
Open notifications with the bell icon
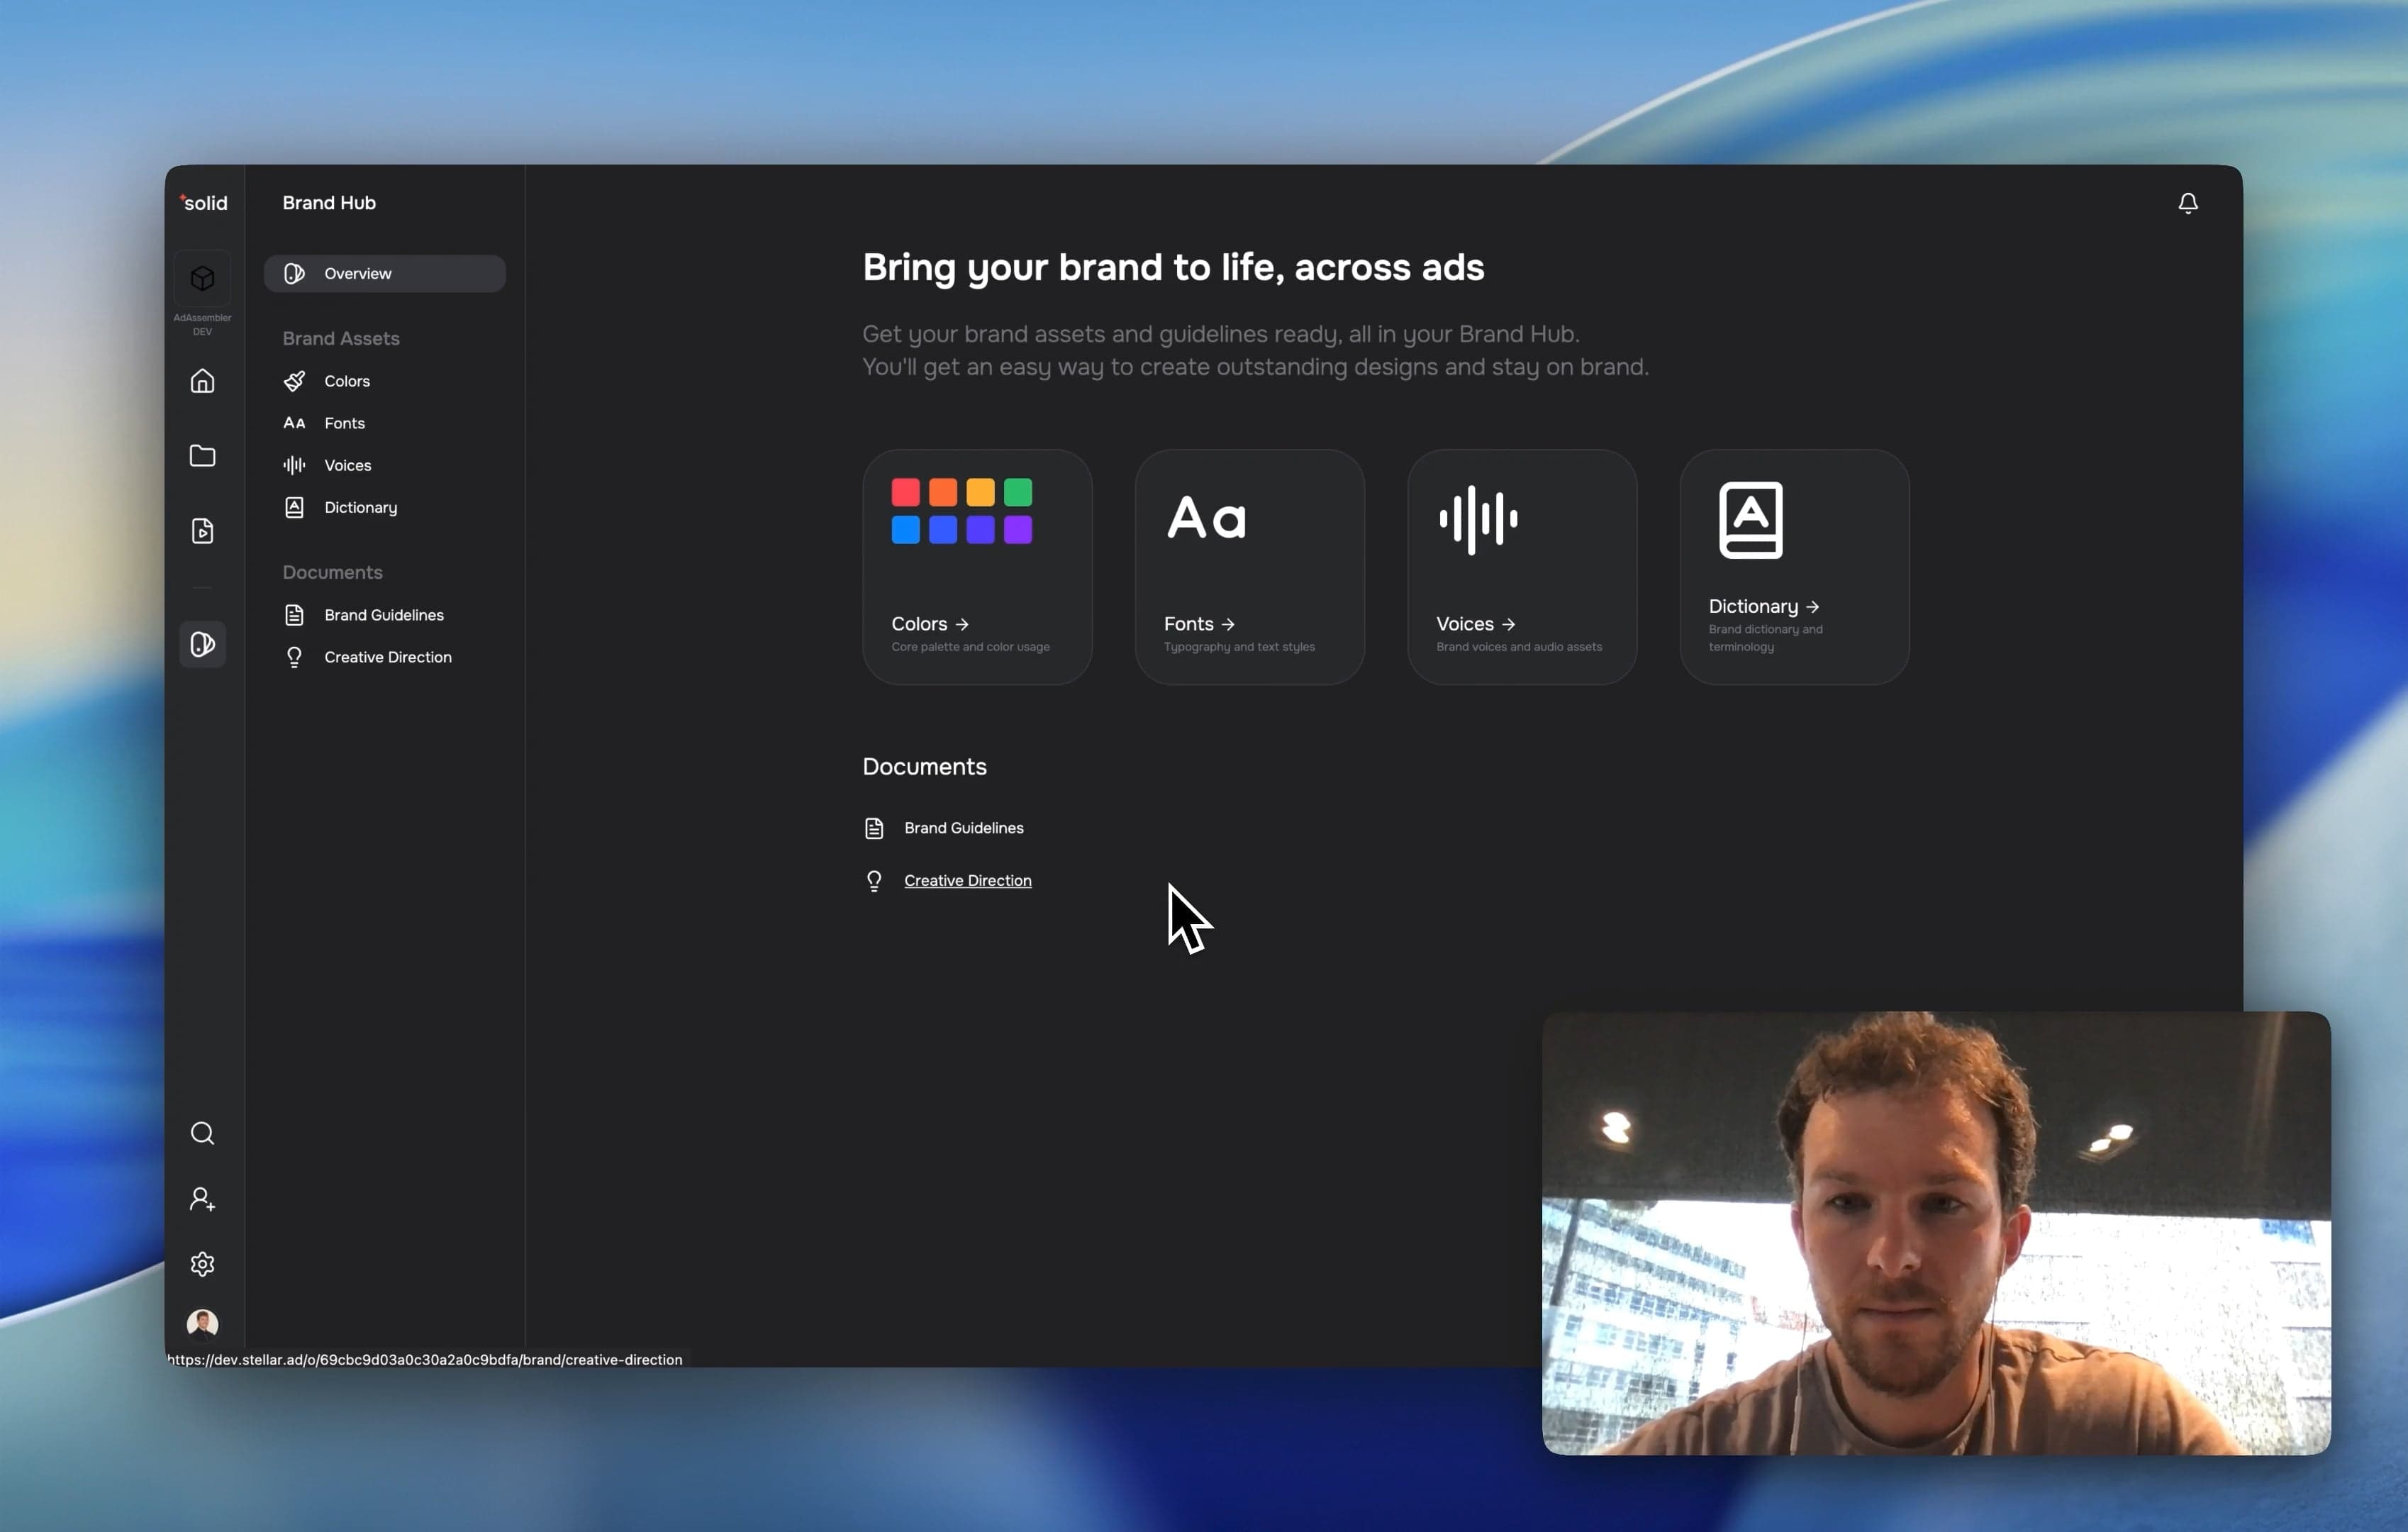(2188, 204)
